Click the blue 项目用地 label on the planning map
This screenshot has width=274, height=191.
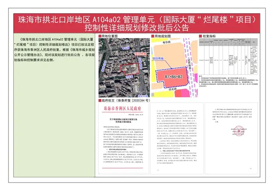[158, 58]
